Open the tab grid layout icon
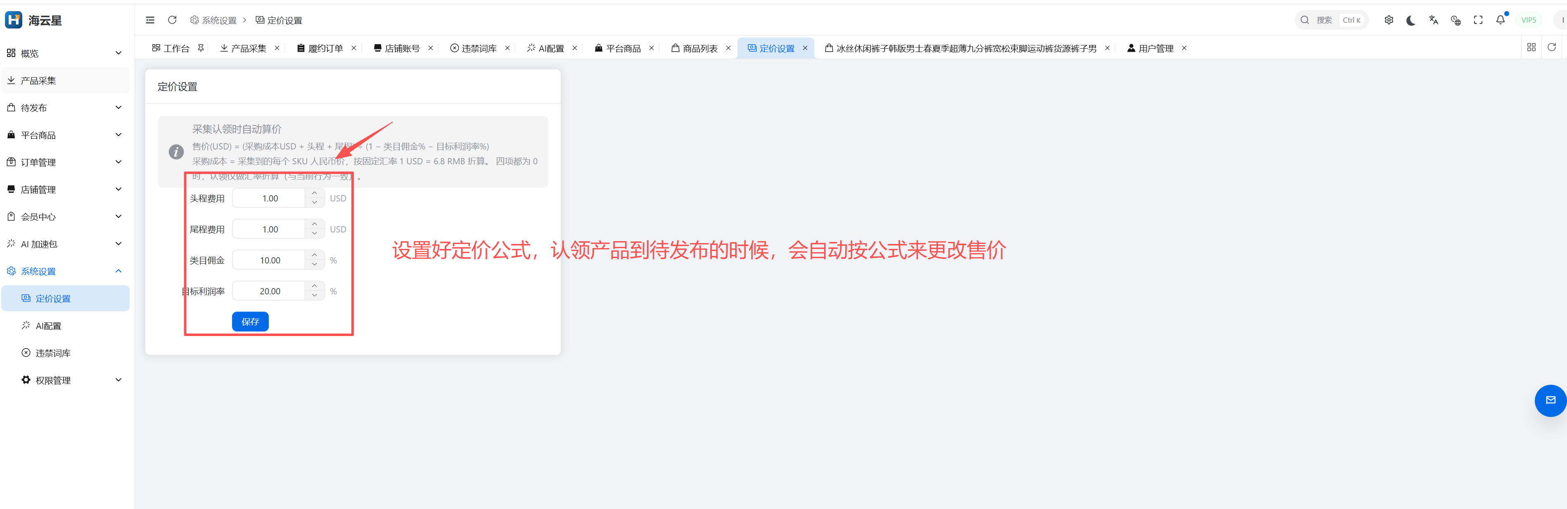 click(x=1532, y=47)
